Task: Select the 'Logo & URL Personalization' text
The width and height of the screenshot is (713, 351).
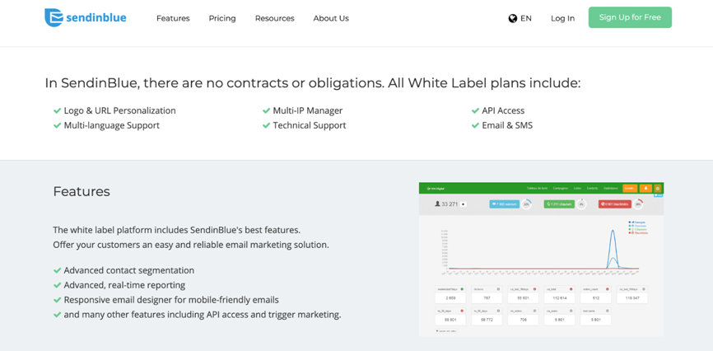Action: tap(119, 110)
